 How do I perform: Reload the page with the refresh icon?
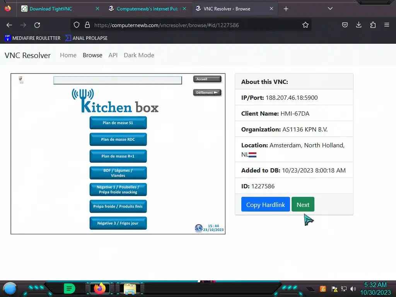pos(37,25)
